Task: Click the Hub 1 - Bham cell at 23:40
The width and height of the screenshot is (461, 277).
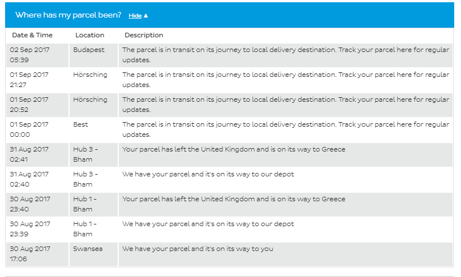Action: pos(93,205)
